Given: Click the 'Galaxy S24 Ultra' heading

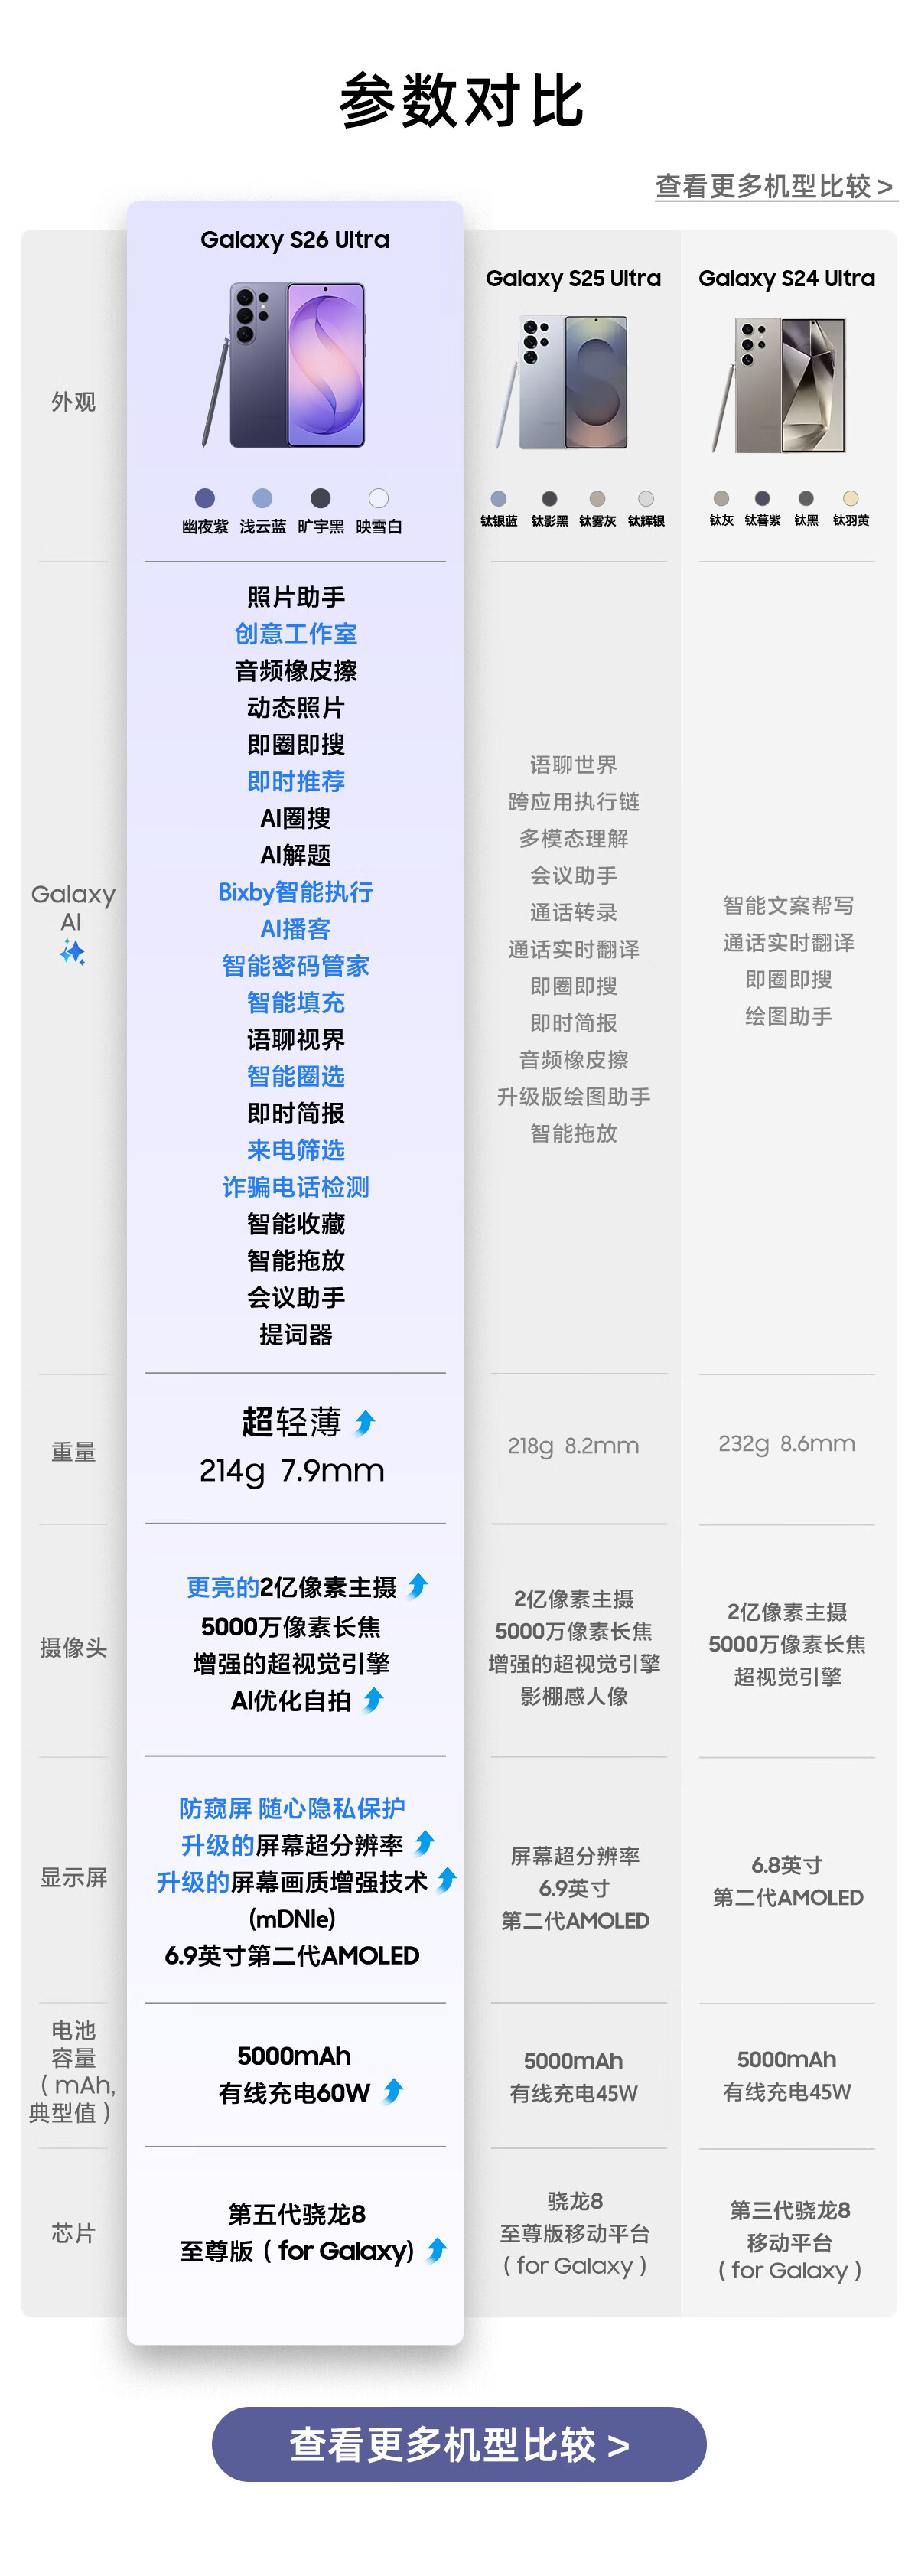Looking at the screenshot, I should point(787,279).
